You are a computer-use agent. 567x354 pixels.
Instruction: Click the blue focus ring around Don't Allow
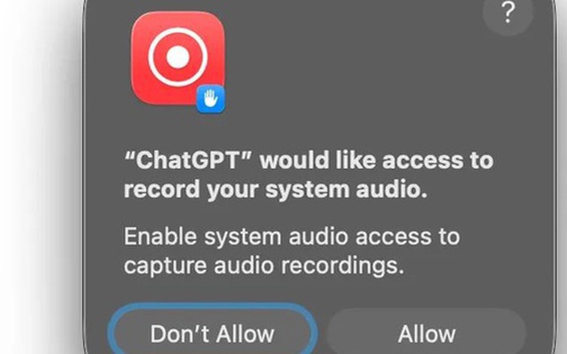point(212,305)
